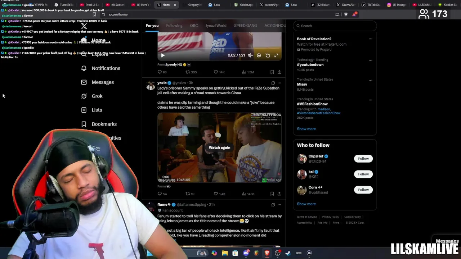
Task: Open Terms of Service footer link
Action: (x=307, y=217)
